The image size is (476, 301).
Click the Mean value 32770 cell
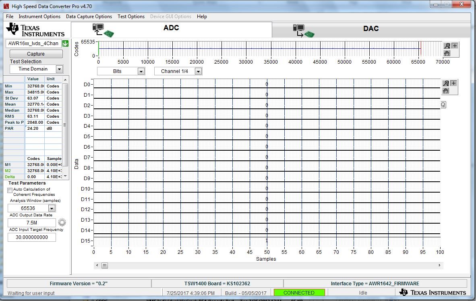tap(35, 104)
